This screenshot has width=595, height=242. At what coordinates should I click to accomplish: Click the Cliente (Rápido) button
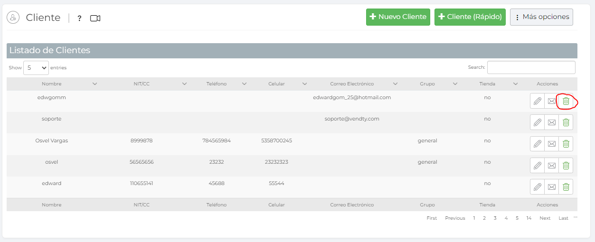coord(470,17)
